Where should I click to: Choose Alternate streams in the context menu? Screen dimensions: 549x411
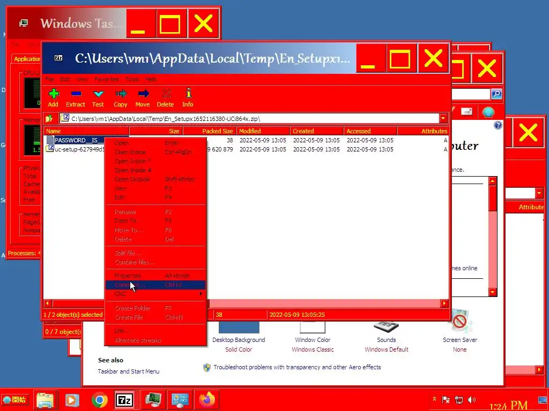tap(155, 340)
